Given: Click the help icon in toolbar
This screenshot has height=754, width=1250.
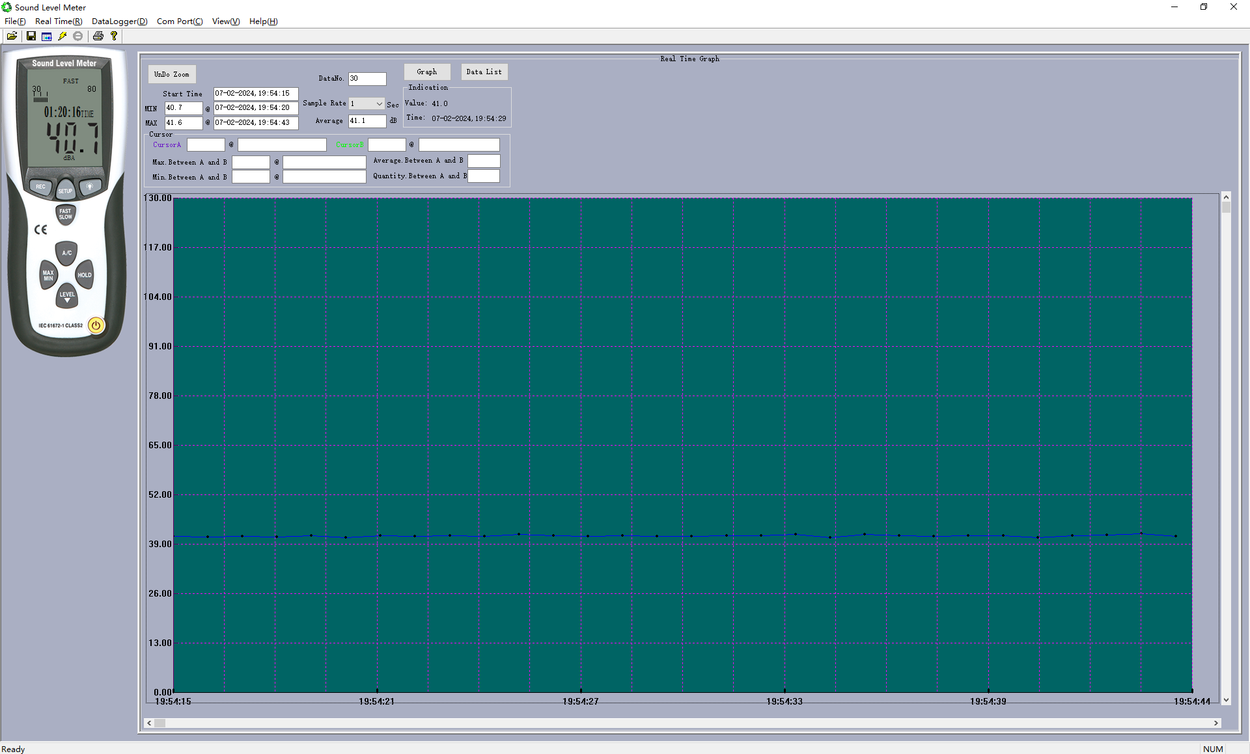Looking at the screenshot, I should point(113,36).
